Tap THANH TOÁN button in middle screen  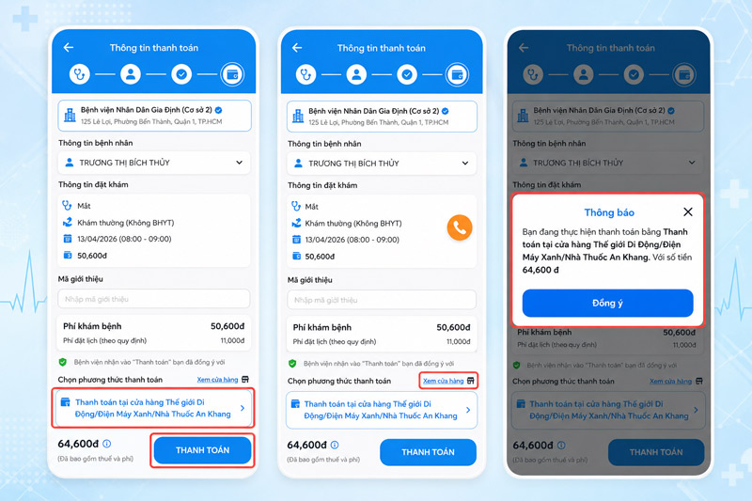pyautogui.click(x=428, y=452)
